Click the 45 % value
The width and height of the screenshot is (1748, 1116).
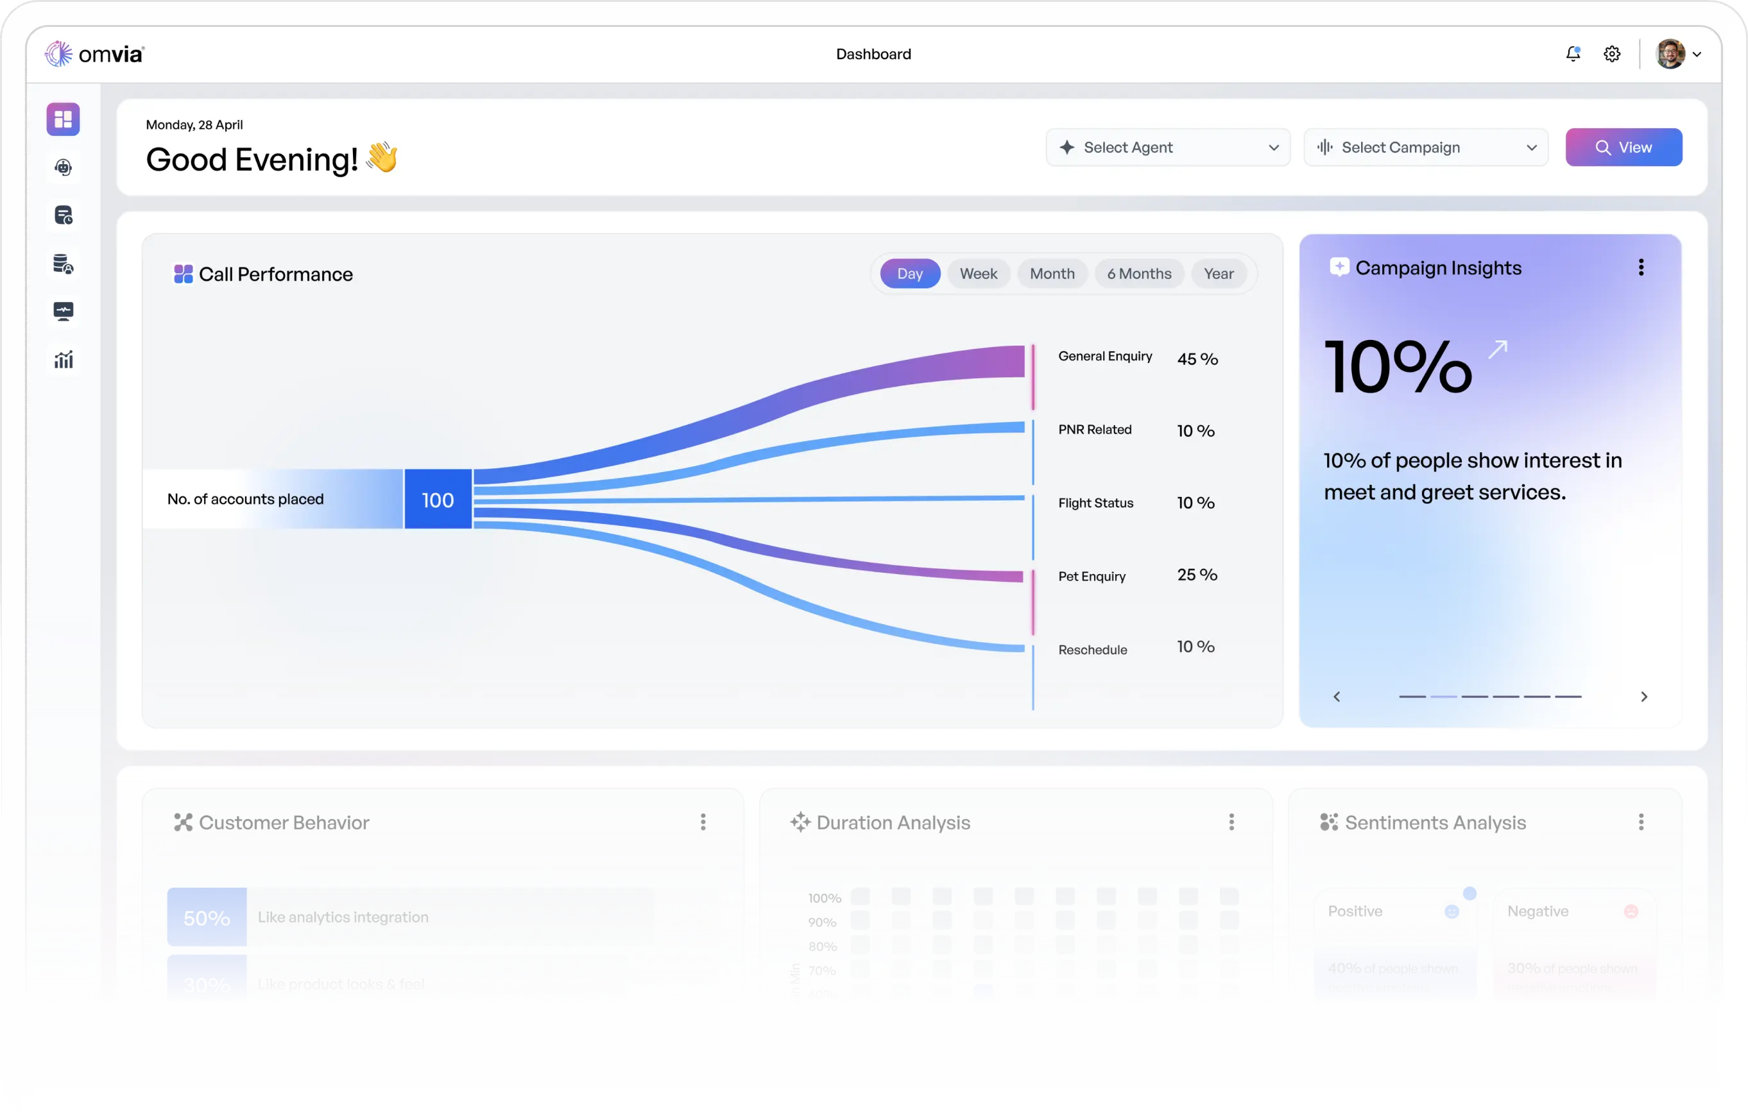coord(1197,359)
